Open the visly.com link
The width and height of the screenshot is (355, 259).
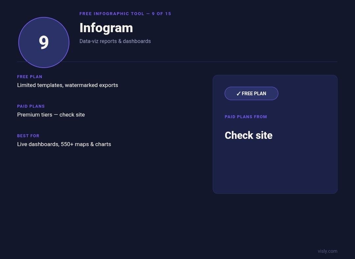tap(327, 251)
